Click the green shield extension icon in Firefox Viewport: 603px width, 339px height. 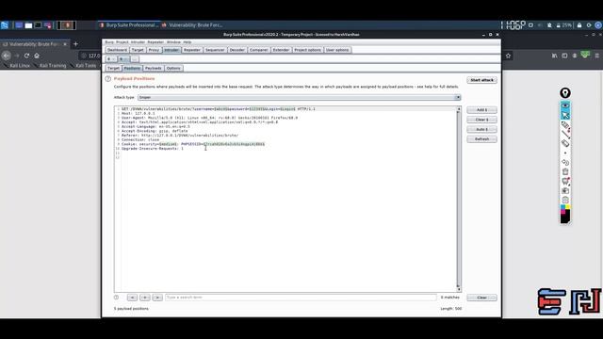click(585, 55)
